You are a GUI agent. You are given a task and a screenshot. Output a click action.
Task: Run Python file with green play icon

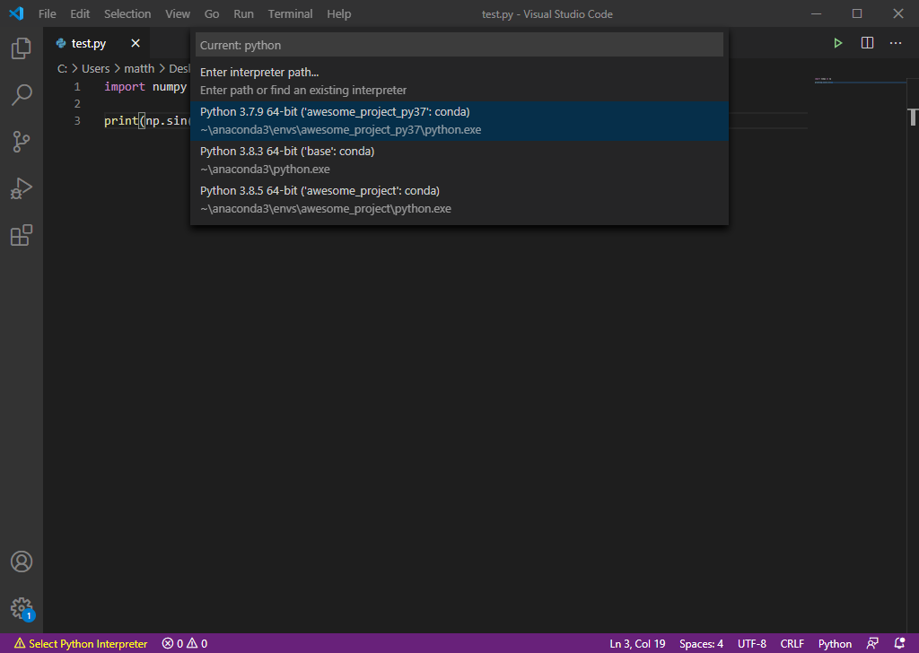click(838, 43)
